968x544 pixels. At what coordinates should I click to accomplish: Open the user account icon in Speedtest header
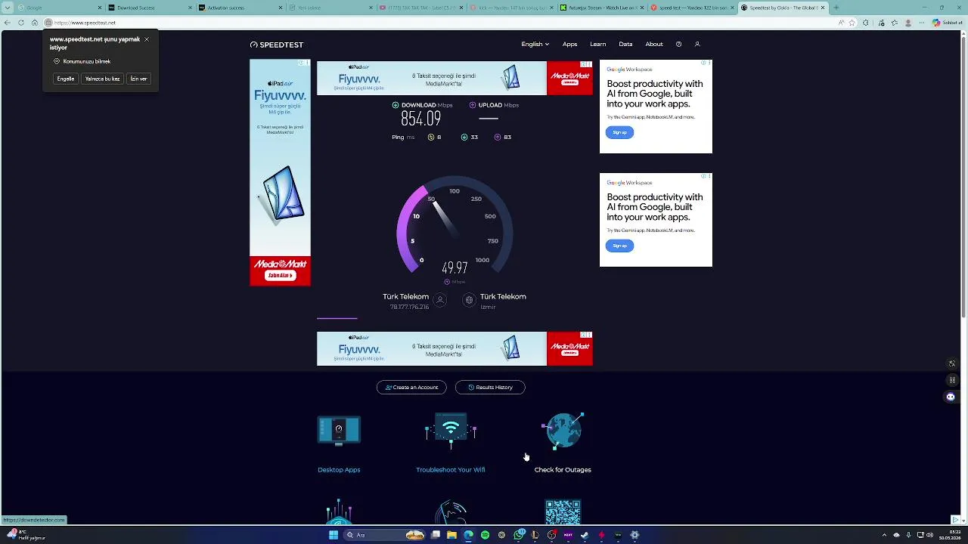(x=697, y=44)
